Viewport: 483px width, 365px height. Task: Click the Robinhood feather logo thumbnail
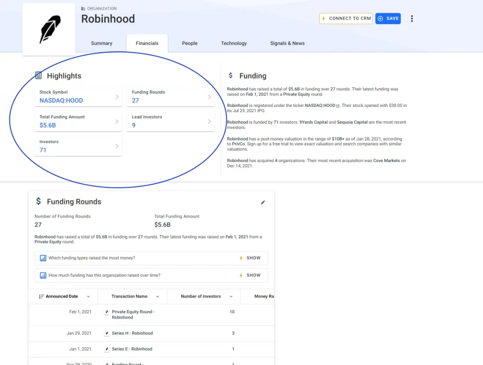(49, 29)
